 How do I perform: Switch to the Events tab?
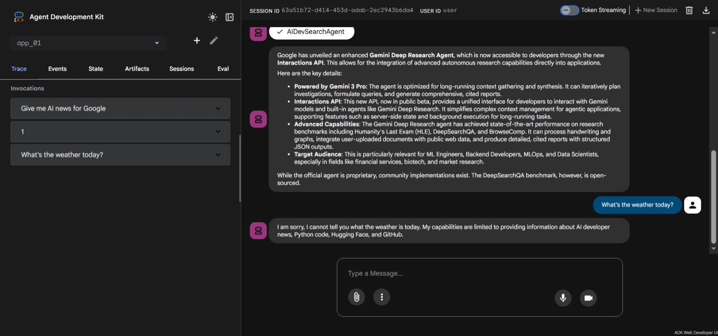point(57,69)
